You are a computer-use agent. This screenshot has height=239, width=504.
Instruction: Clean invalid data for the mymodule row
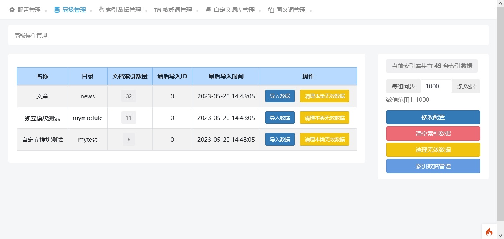[325, 118]
